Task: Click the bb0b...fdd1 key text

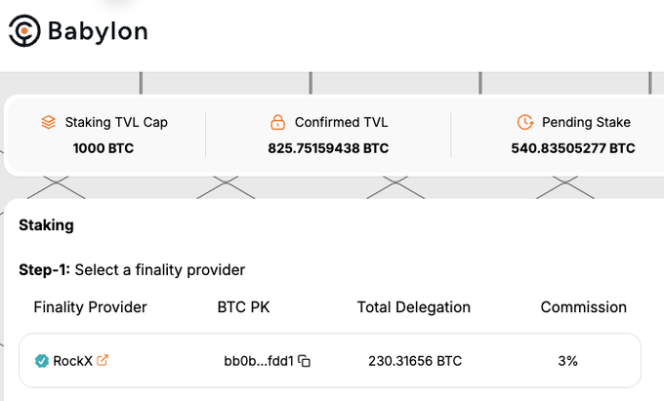Action: coord(259,361)
